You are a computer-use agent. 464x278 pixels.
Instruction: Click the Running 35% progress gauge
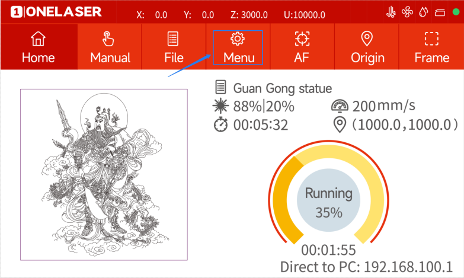[x=328, y=200]
